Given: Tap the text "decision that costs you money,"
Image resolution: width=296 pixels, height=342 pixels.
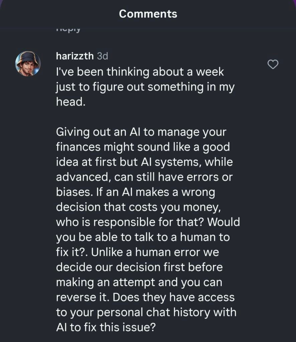Looking at the screenshot, I should [138, 207].
